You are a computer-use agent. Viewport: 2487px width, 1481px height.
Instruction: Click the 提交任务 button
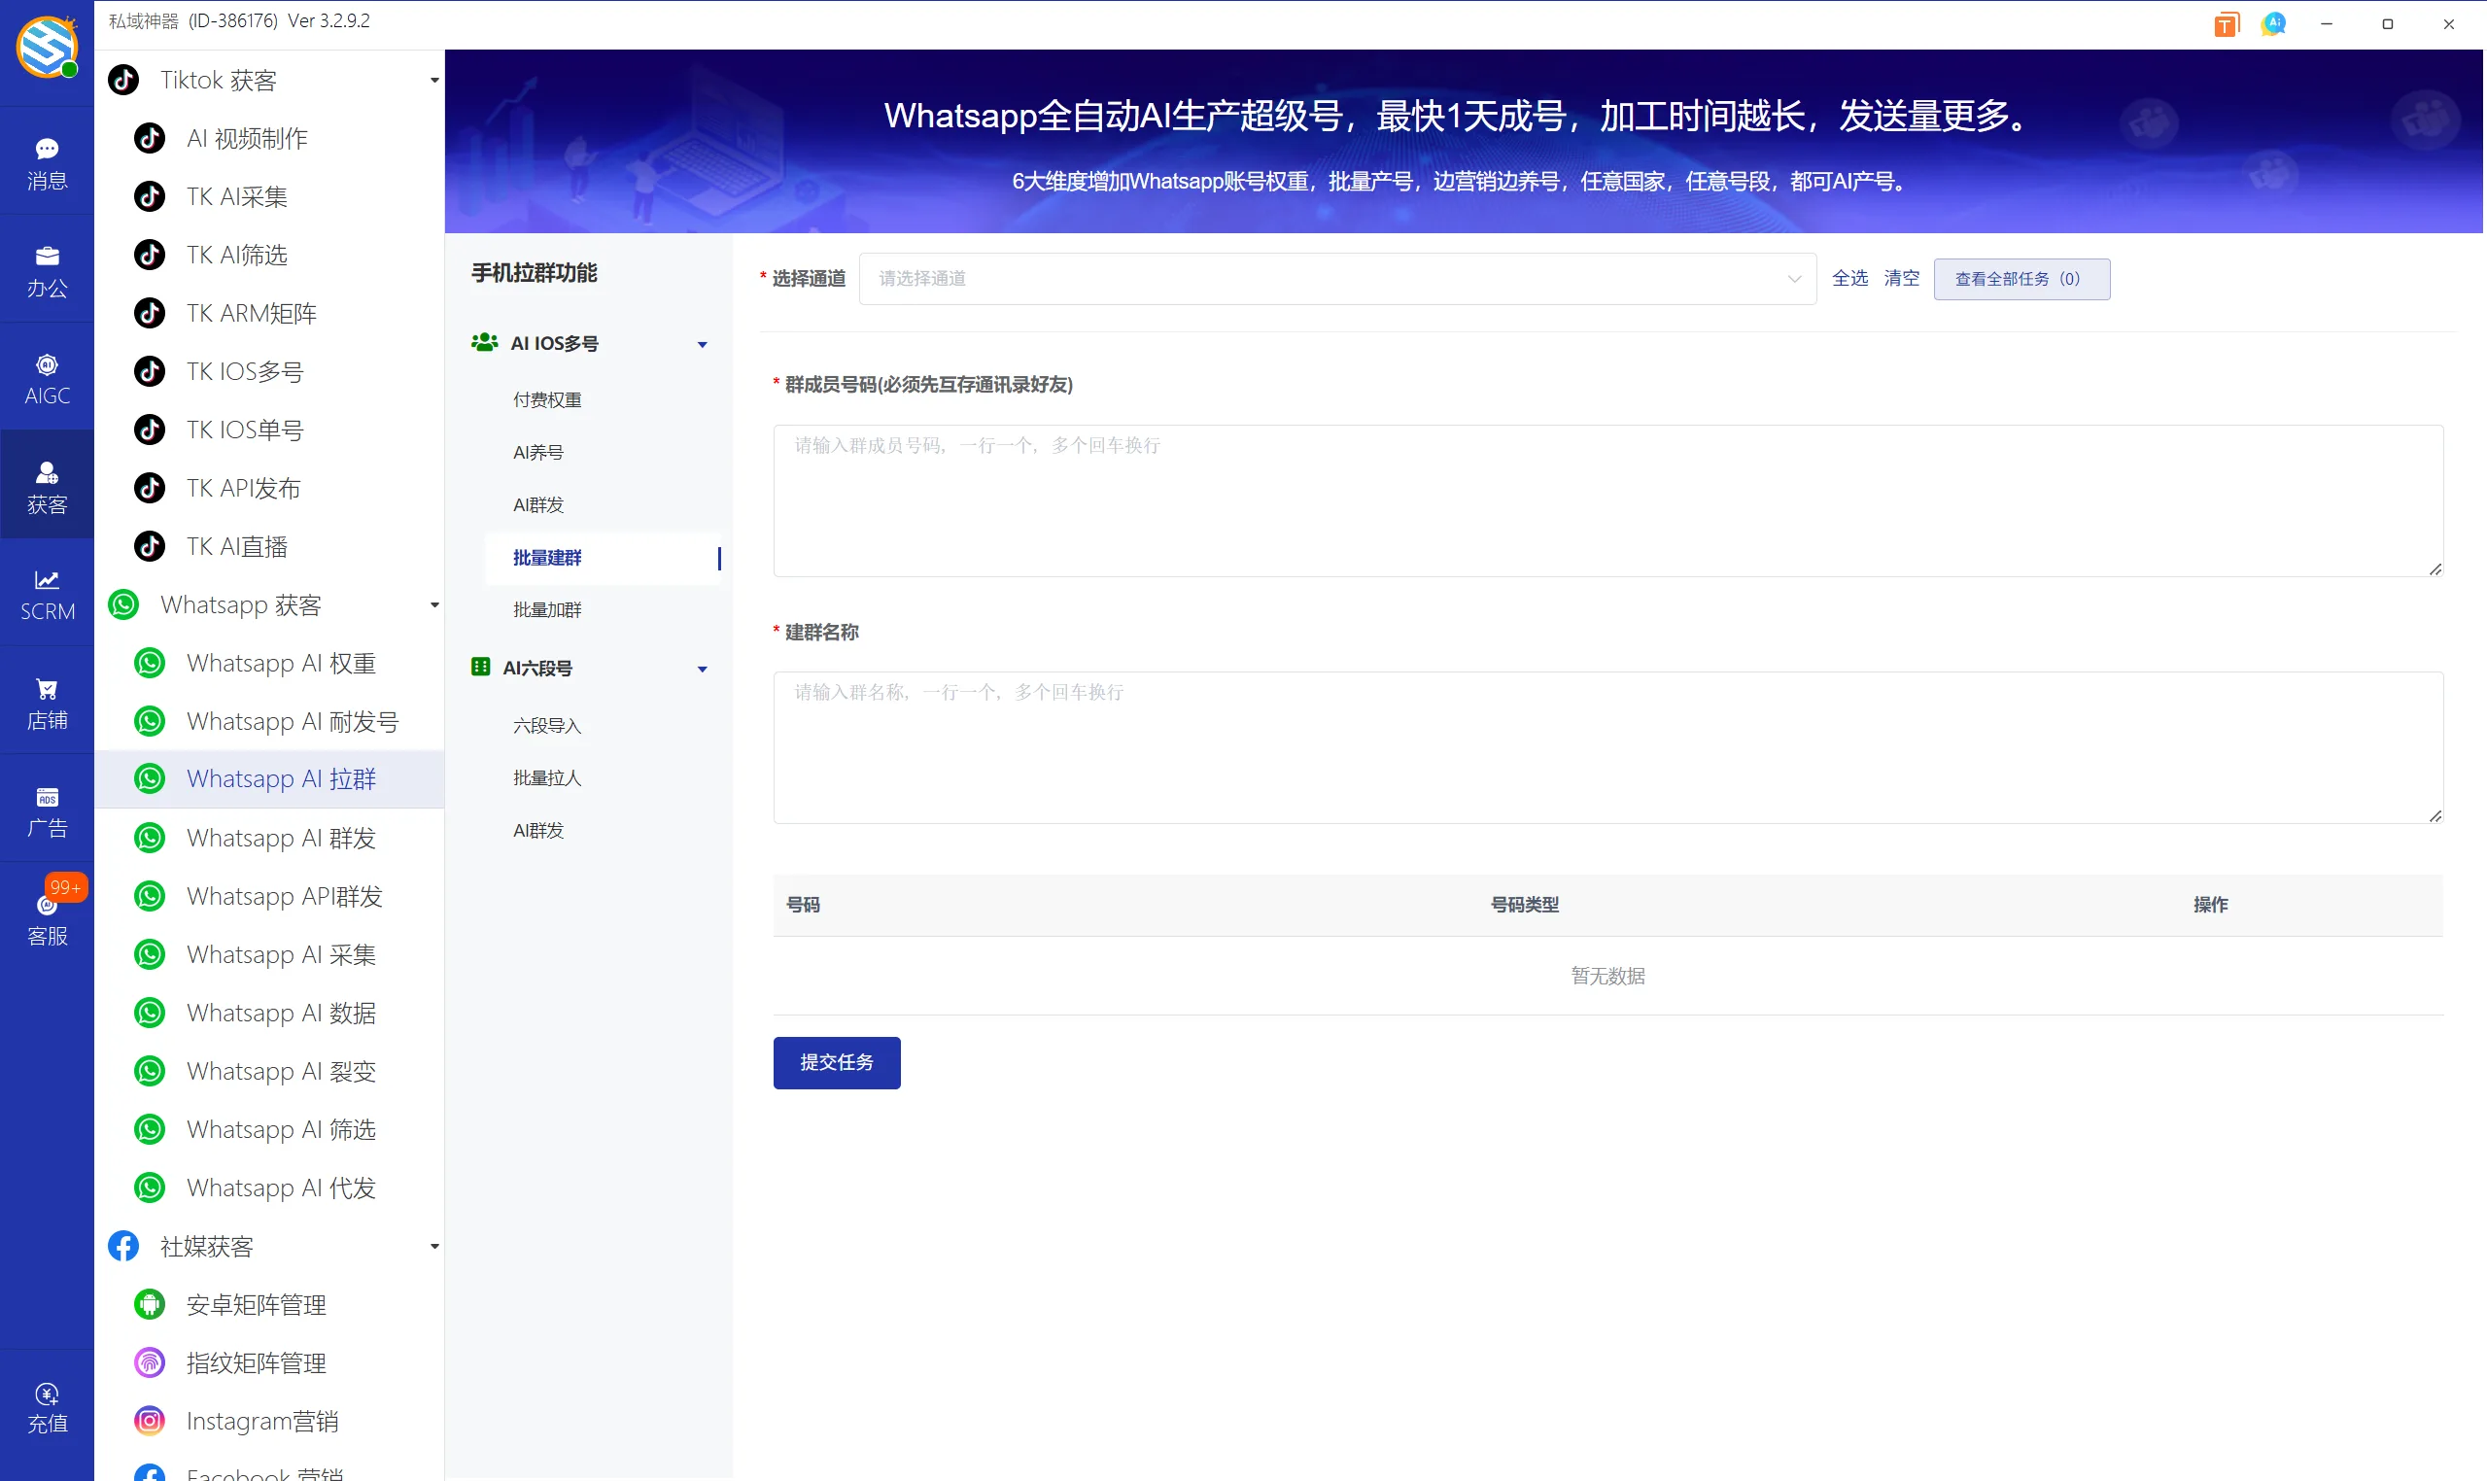837,1062
